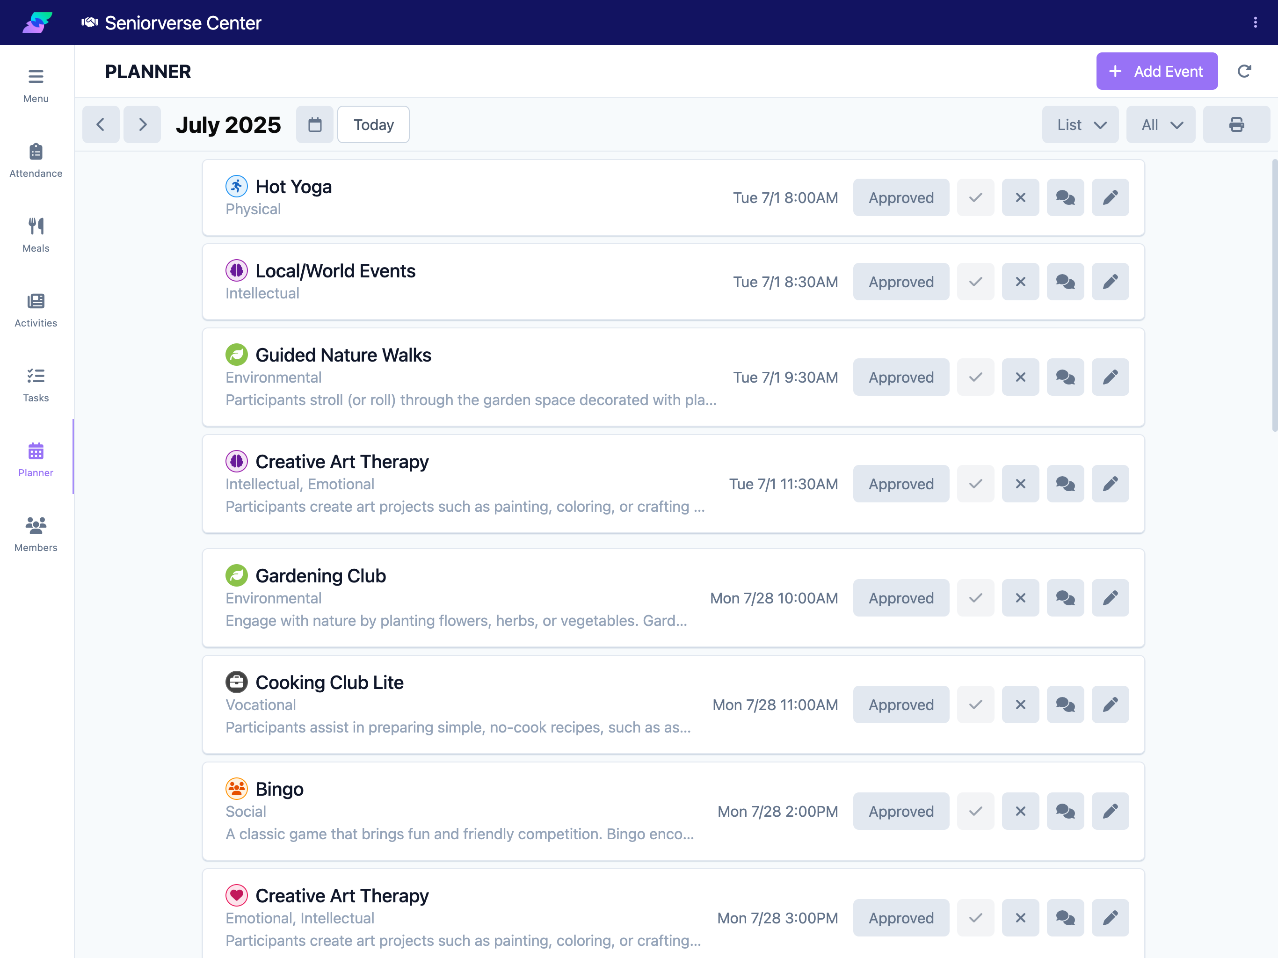Open comments for 7/1 Creative Art Therapy
Viewport: 1278px width, 958px height.
click(1065, 484)
